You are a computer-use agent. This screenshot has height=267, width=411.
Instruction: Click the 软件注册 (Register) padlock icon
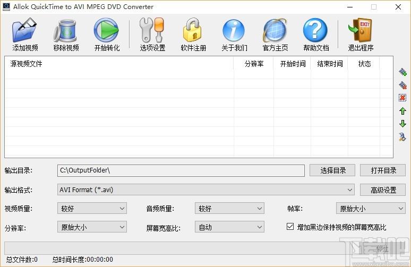193,30
